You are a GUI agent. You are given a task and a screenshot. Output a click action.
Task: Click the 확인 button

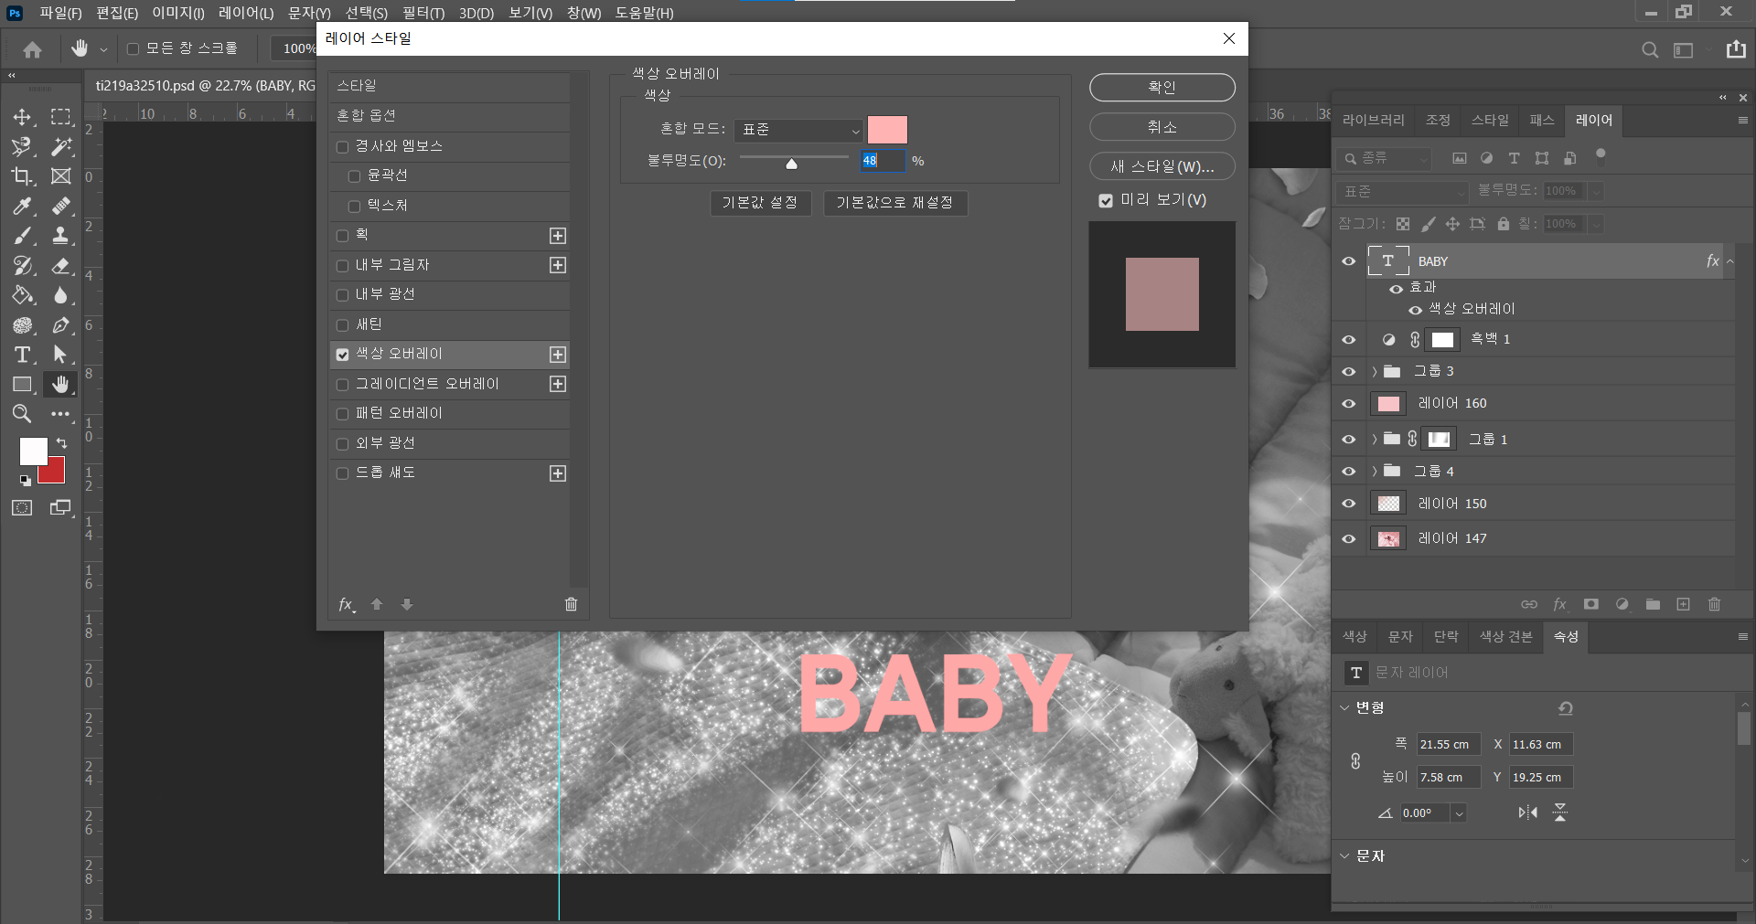pyautogui.click(x=1162, y=88)
